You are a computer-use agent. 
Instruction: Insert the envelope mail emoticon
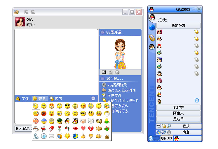pos(52,136)
